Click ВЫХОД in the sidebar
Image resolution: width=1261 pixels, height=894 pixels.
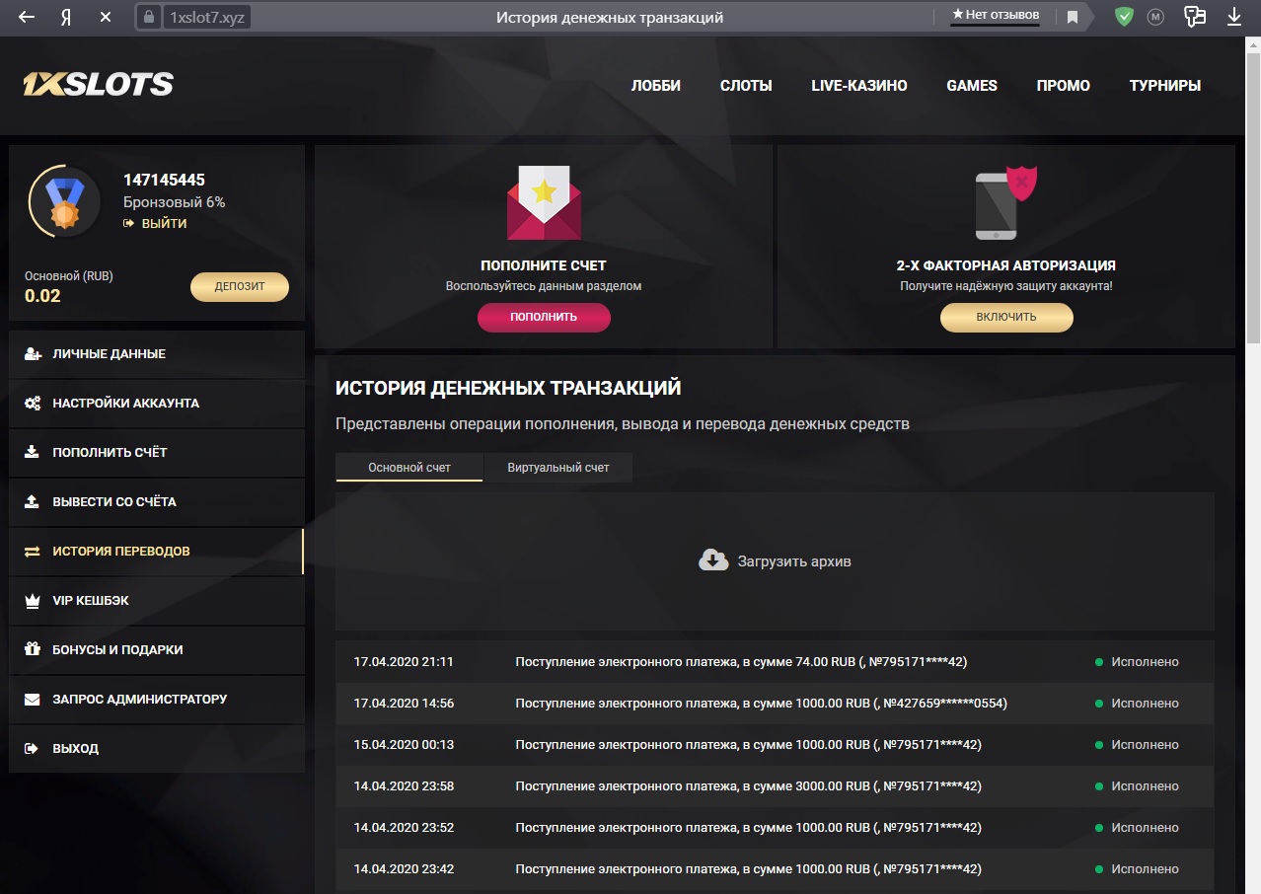coord(156,749)
